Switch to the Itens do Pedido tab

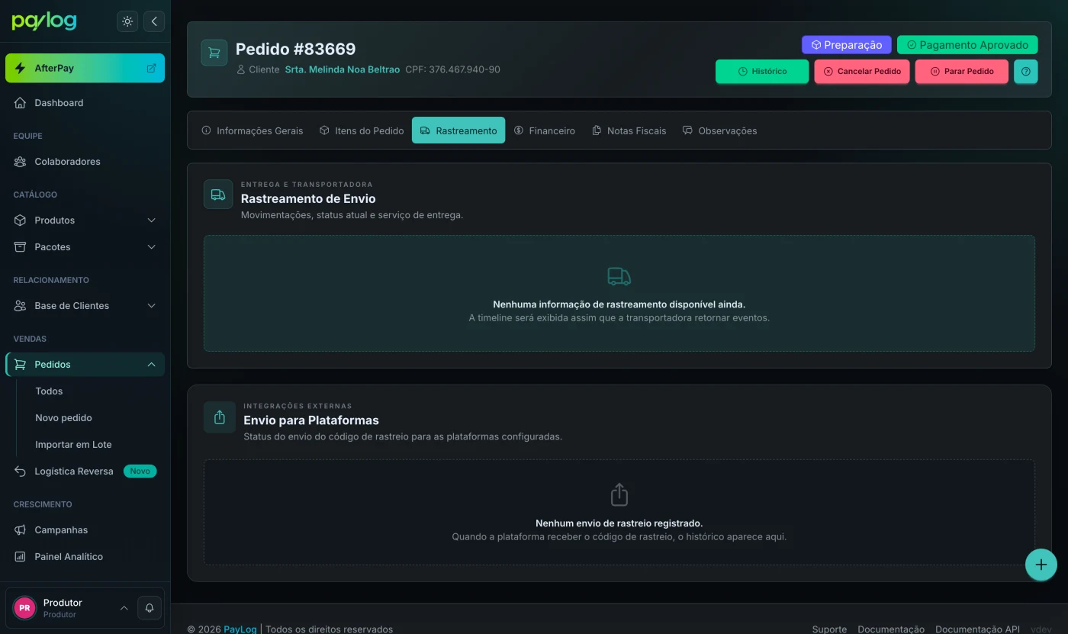[362, 130]
